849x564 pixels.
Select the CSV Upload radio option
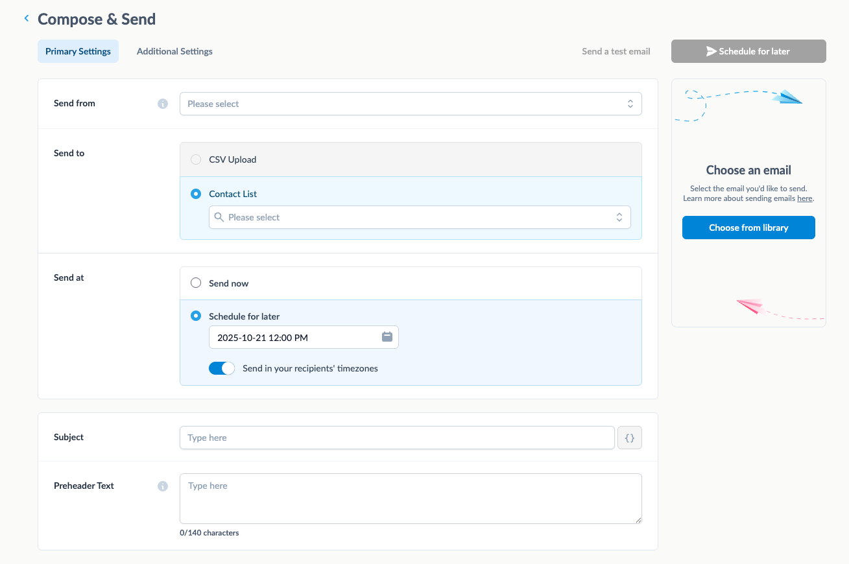(x=196, y=159)
